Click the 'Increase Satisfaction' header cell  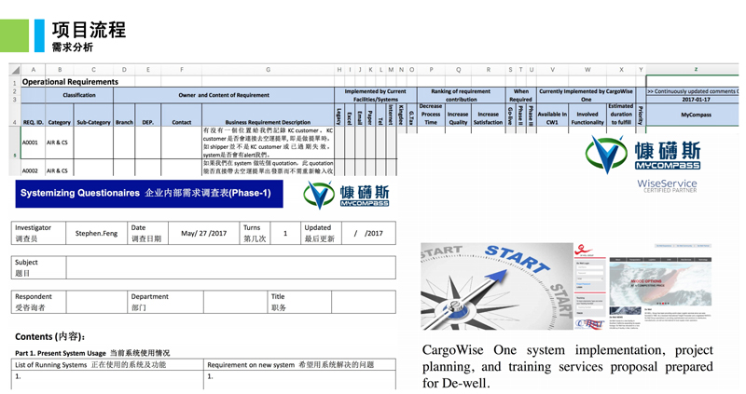point(488,115)
